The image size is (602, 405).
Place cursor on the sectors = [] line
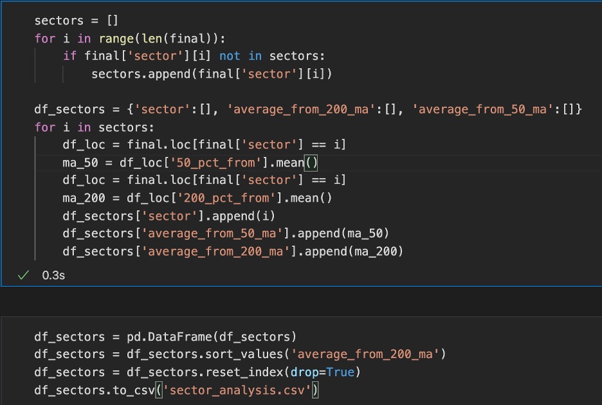pyautogui.click(x=76, y=21)
